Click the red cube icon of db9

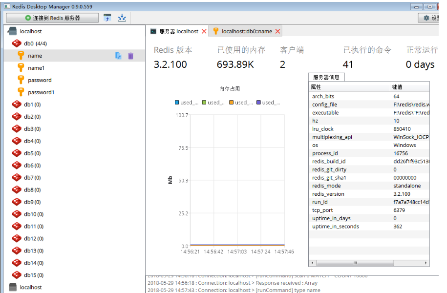click(17, 202)
